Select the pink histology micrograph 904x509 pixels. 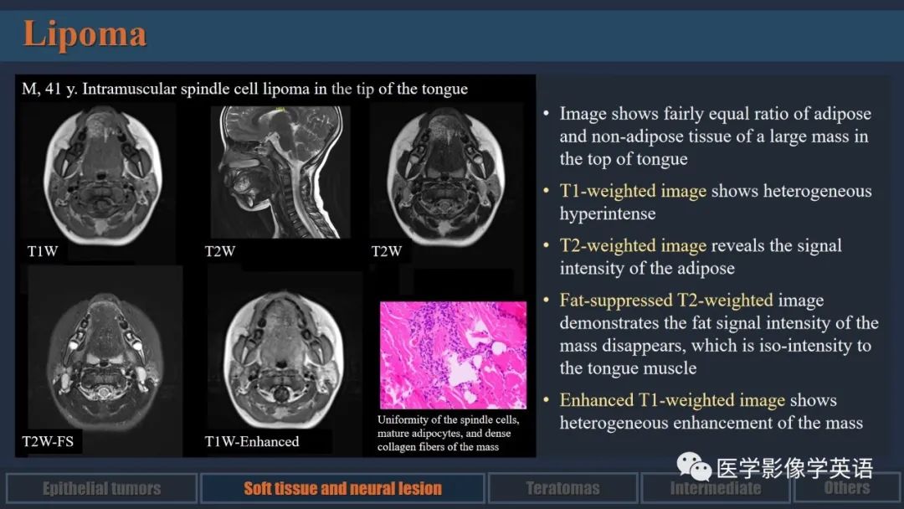(x=453, y=355)
